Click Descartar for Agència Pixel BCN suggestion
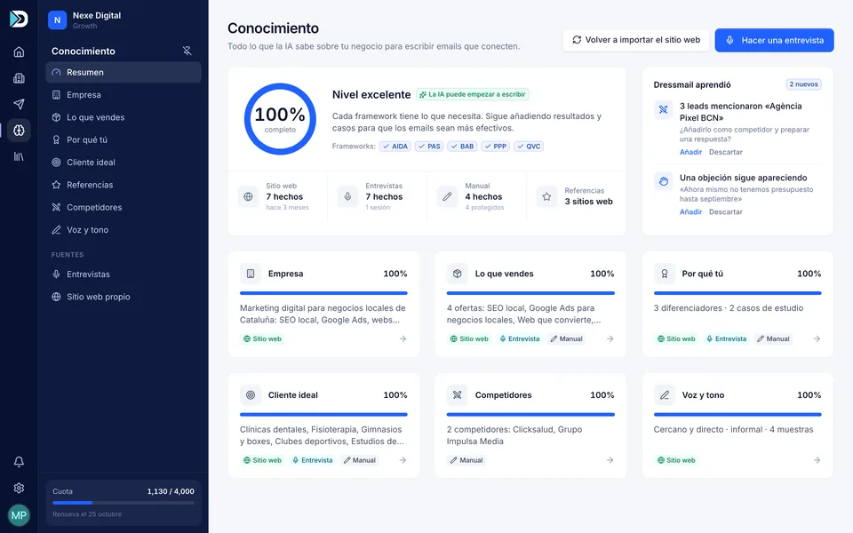Image resolution: width=853 pixels, height=533 pixels. click(726, 152)
